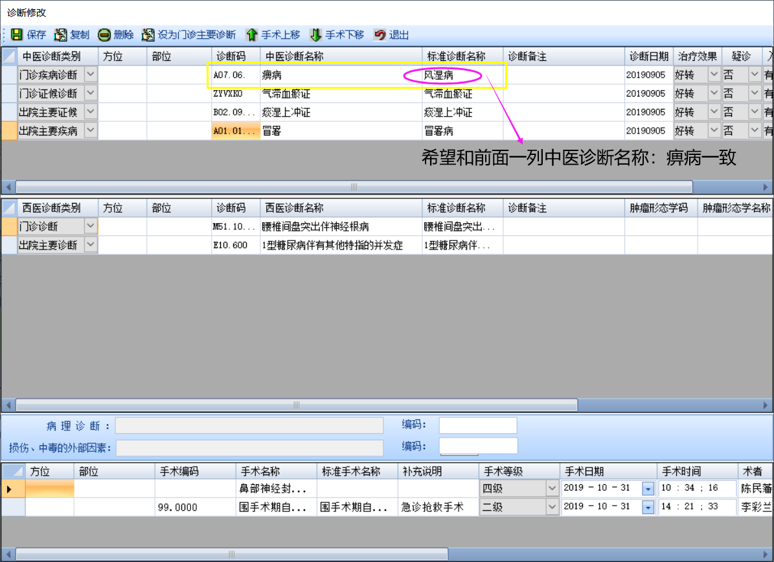The width and height of the screenshot is (774, 562).
Task: Click the 复制 copy icon
Action: click(x=60, y=34)
